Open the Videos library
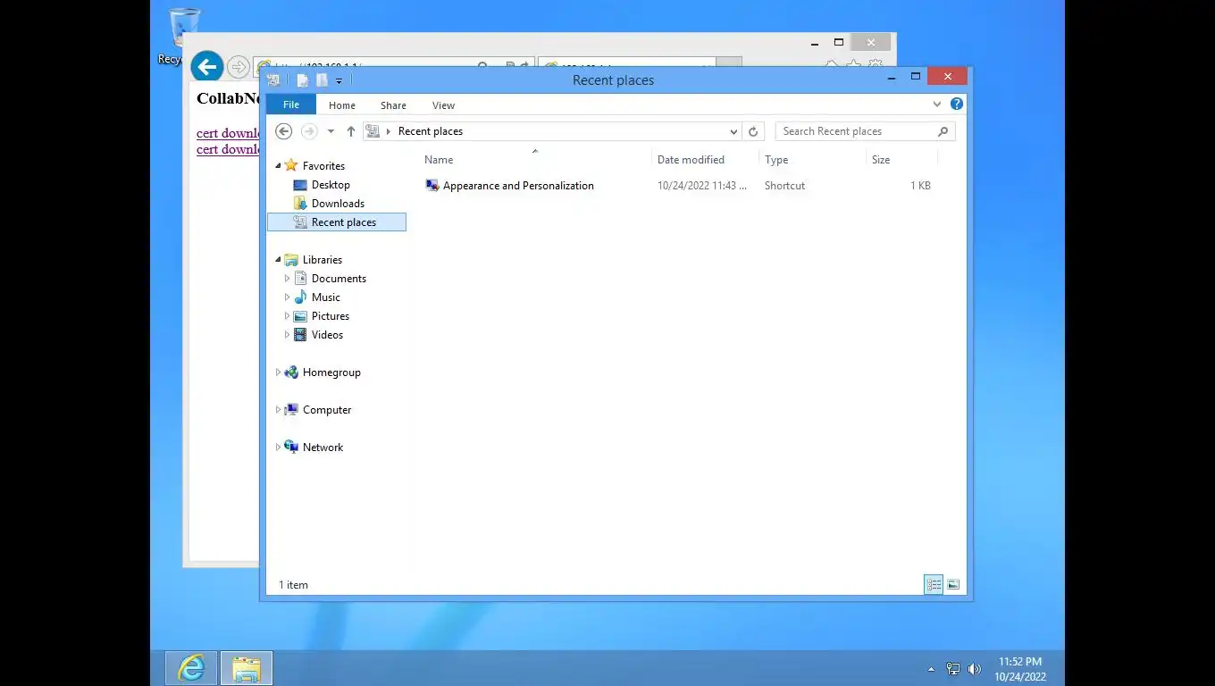 click(x=327, y=335)
